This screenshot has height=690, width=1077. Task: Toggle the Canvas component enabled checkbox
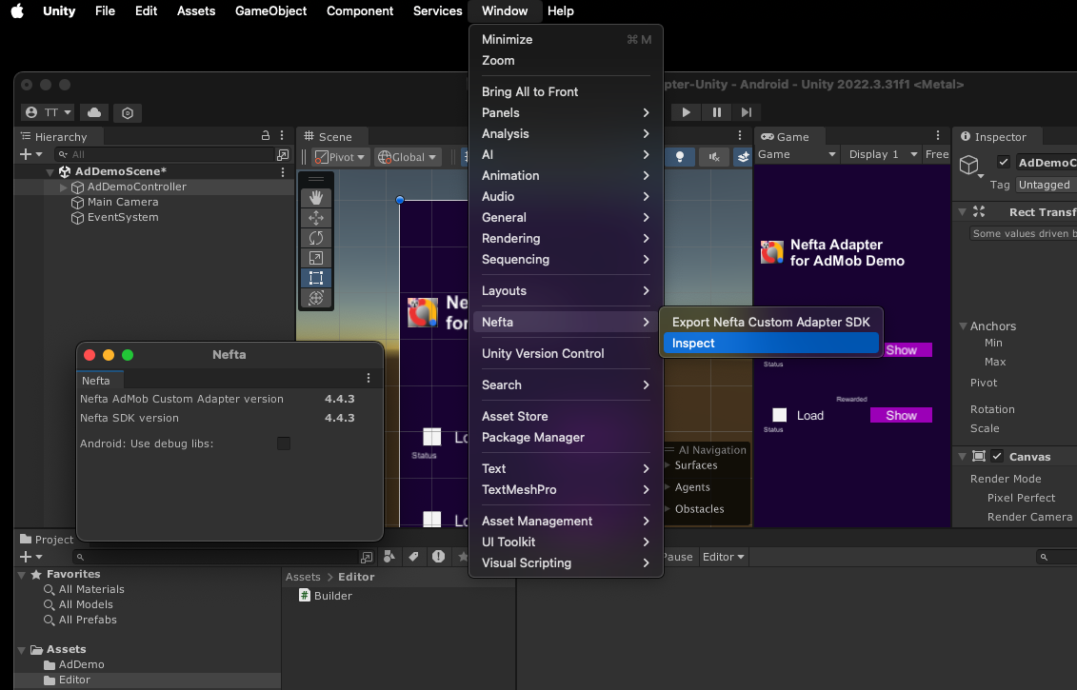pyautogui.click(x=997, y=456)
